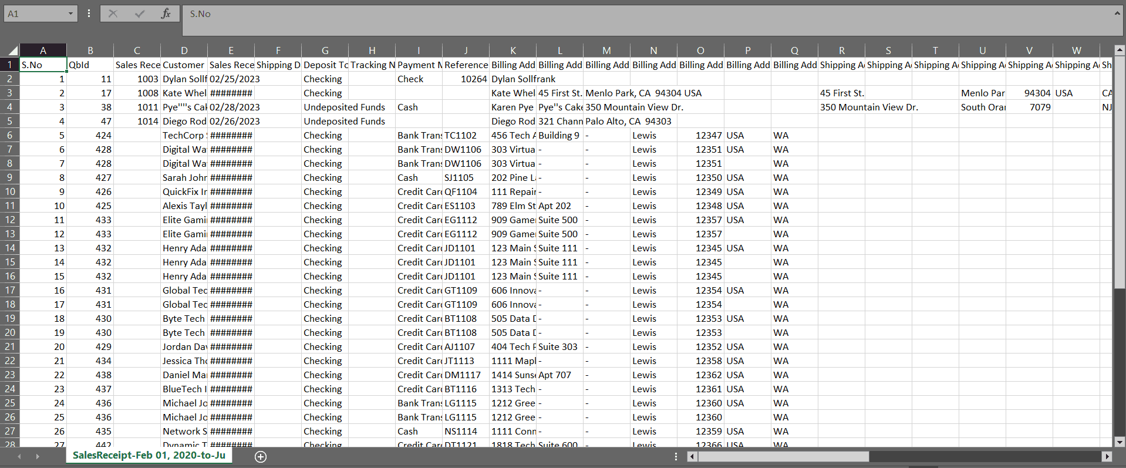
Task: Select column V header
Action: click(1029, 50)
